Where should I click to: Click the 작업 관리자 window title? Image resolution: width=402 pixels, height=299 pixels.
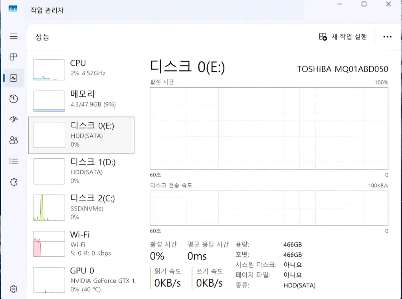(47, 10)
